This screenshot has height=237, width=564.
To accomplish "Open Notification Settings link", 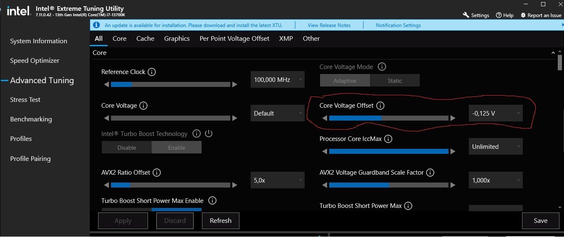I will (x=398, y=25).
